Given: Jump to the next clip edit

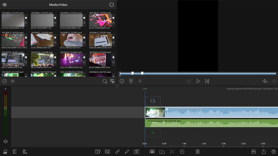Looking at the screenshot, I should pos(207,81).
